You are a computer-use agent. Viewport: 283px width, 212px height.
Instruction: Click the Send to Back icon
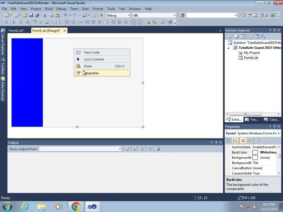(154, 22)
